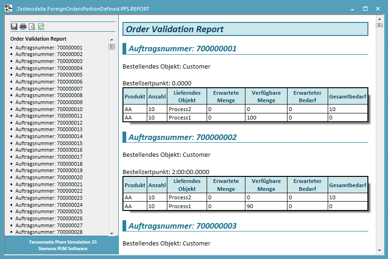The image size is (388, 259).
Task: Close the report window
Action: [x=378, y=9]
